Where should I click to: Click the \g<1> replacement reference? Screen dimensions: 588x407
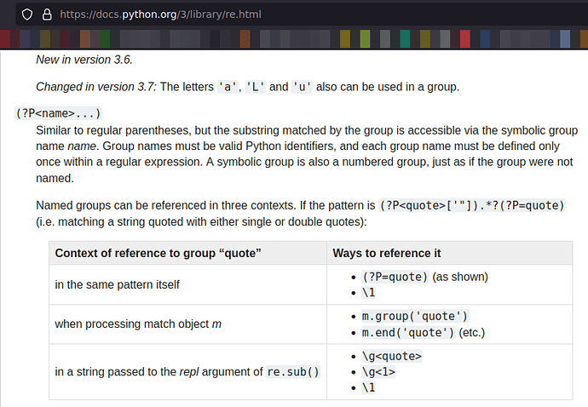(x=379, y=371)
